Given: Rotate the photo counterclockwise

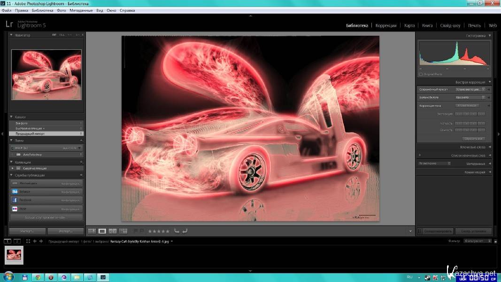Looking at the screenshot, I should [x=177, y=231].
